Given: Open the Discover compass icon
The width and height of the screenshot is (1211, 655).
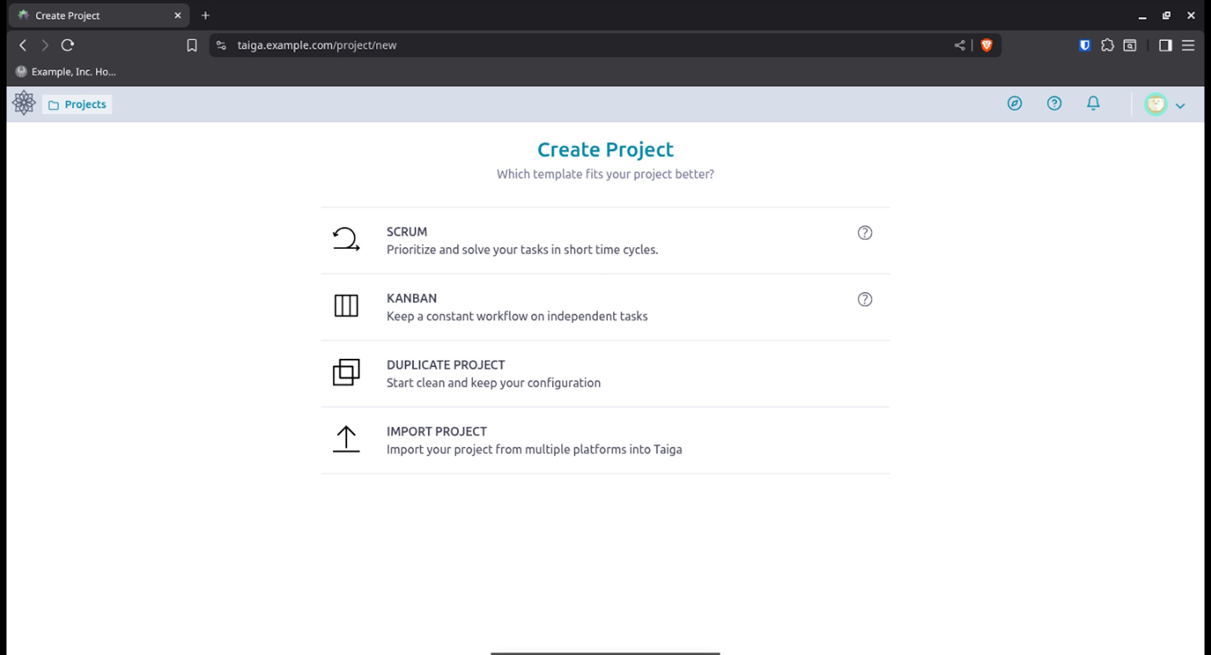Looking at the screenshot, I should point(1014,103).
